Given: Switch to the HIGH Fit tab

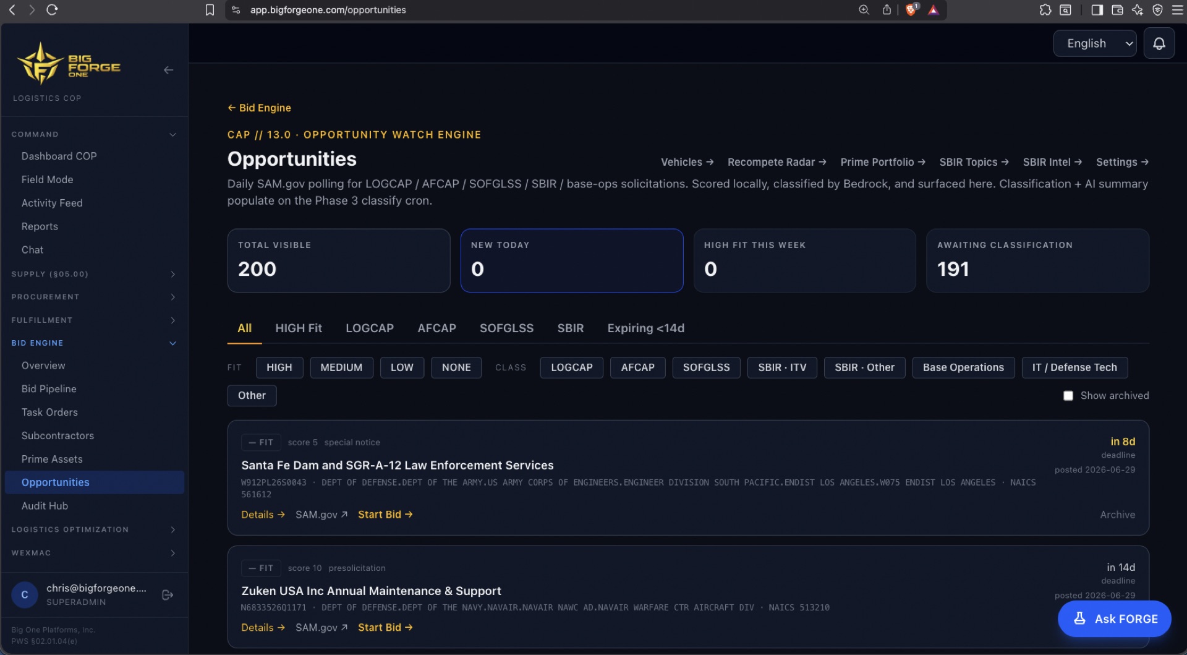Looking at the screenshot, I should coord(299,328).
